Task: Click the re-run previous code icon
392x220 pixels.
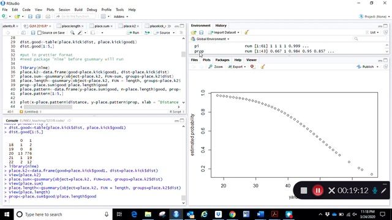Action: pos(147,32)
